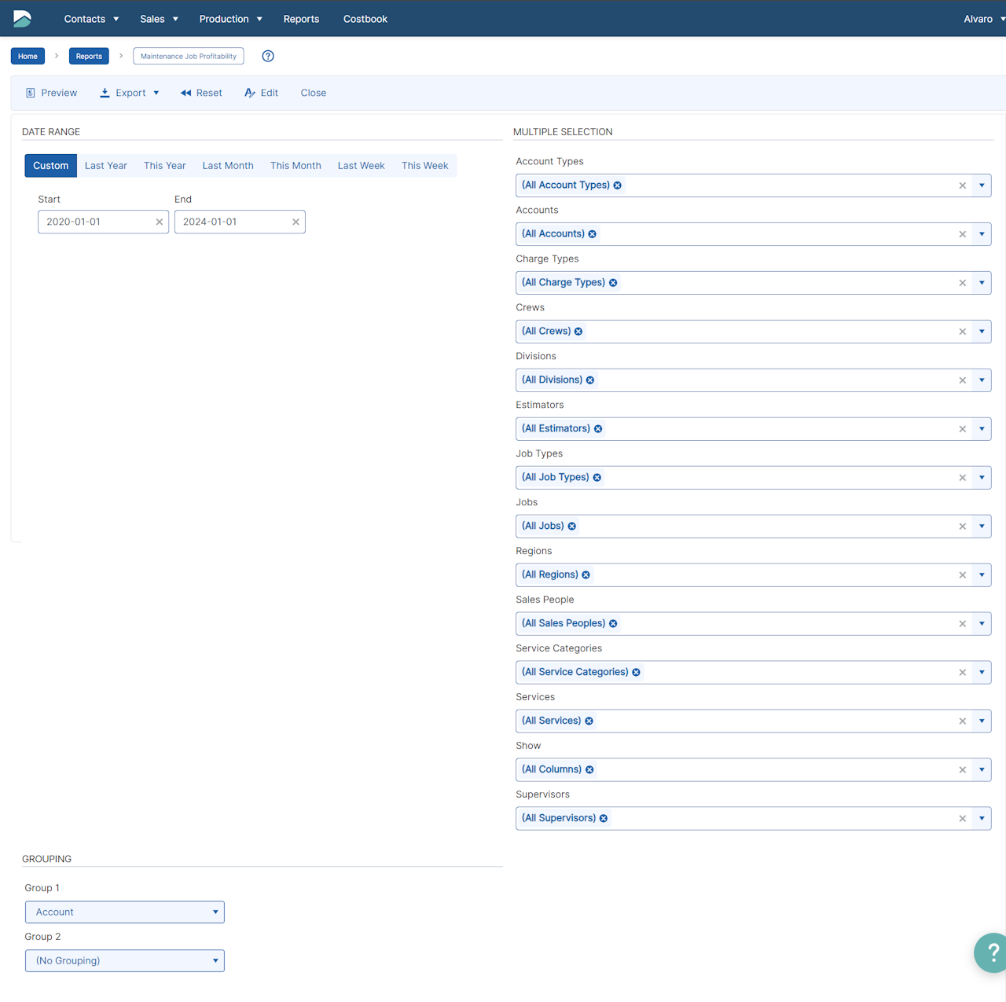Expand the Job Types dropdown arrow
1006x1002 pixels.
tap(982, 478)
